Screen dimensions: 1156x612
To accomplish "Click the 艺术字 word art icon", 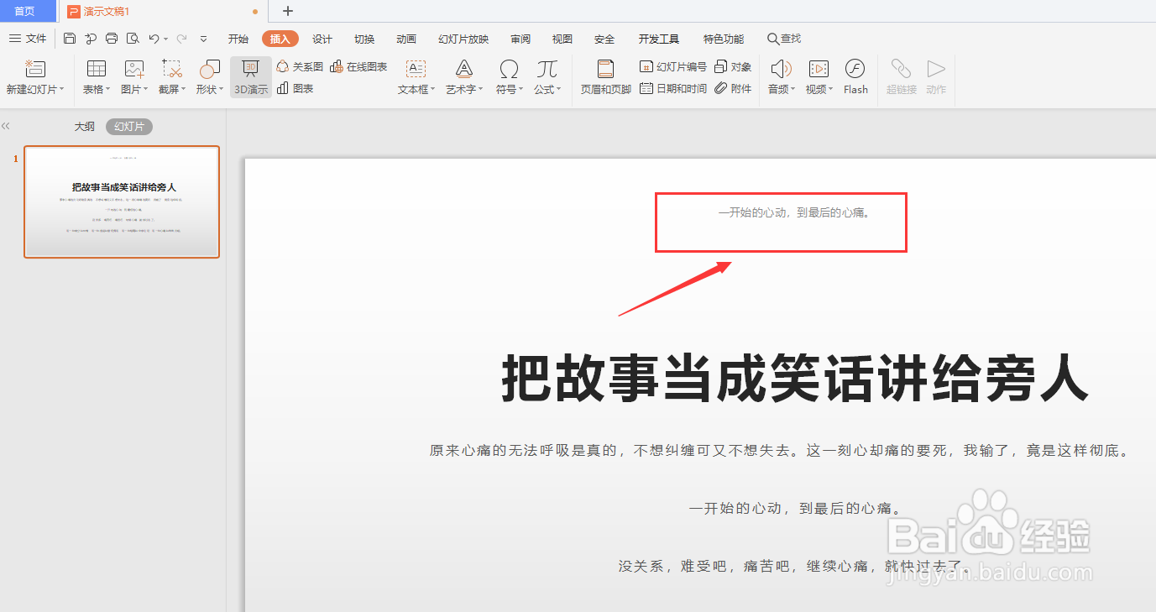I will pos(464,69).
